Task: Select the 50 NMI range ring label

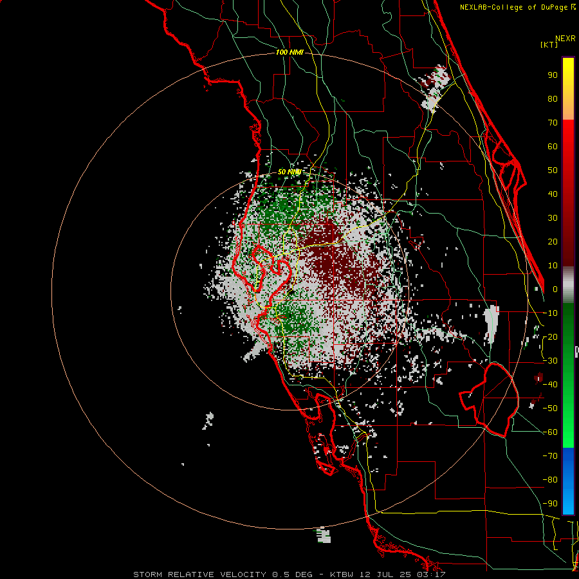Action: click(289, 172)
